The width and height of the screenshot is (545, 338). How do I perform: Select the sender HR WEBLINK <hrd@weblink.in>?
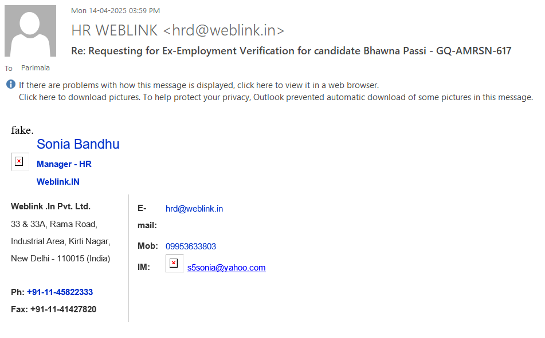point(178,30)
